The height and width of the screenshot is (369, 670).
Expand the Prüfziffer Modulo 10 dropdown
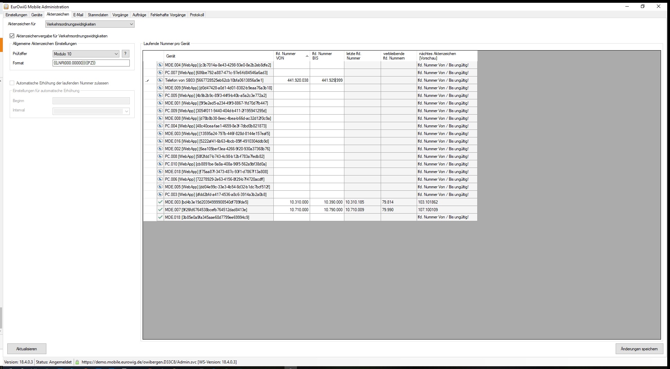point(116,54)
